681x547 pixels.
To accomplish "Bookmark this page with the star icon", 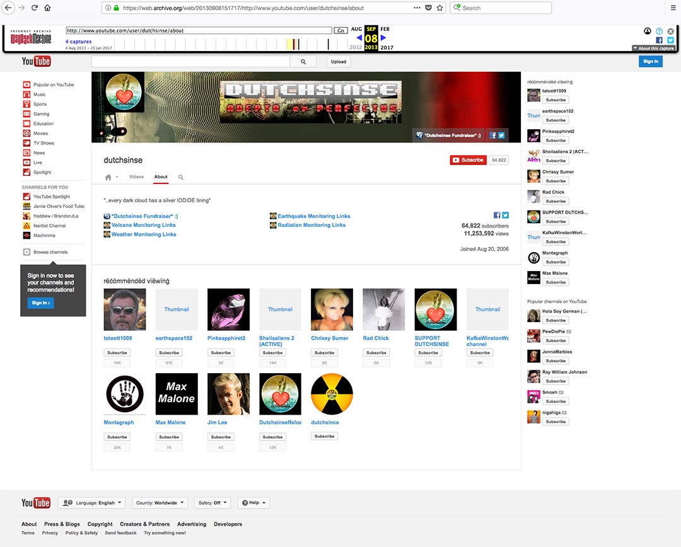I will click(x=439, y=8).
